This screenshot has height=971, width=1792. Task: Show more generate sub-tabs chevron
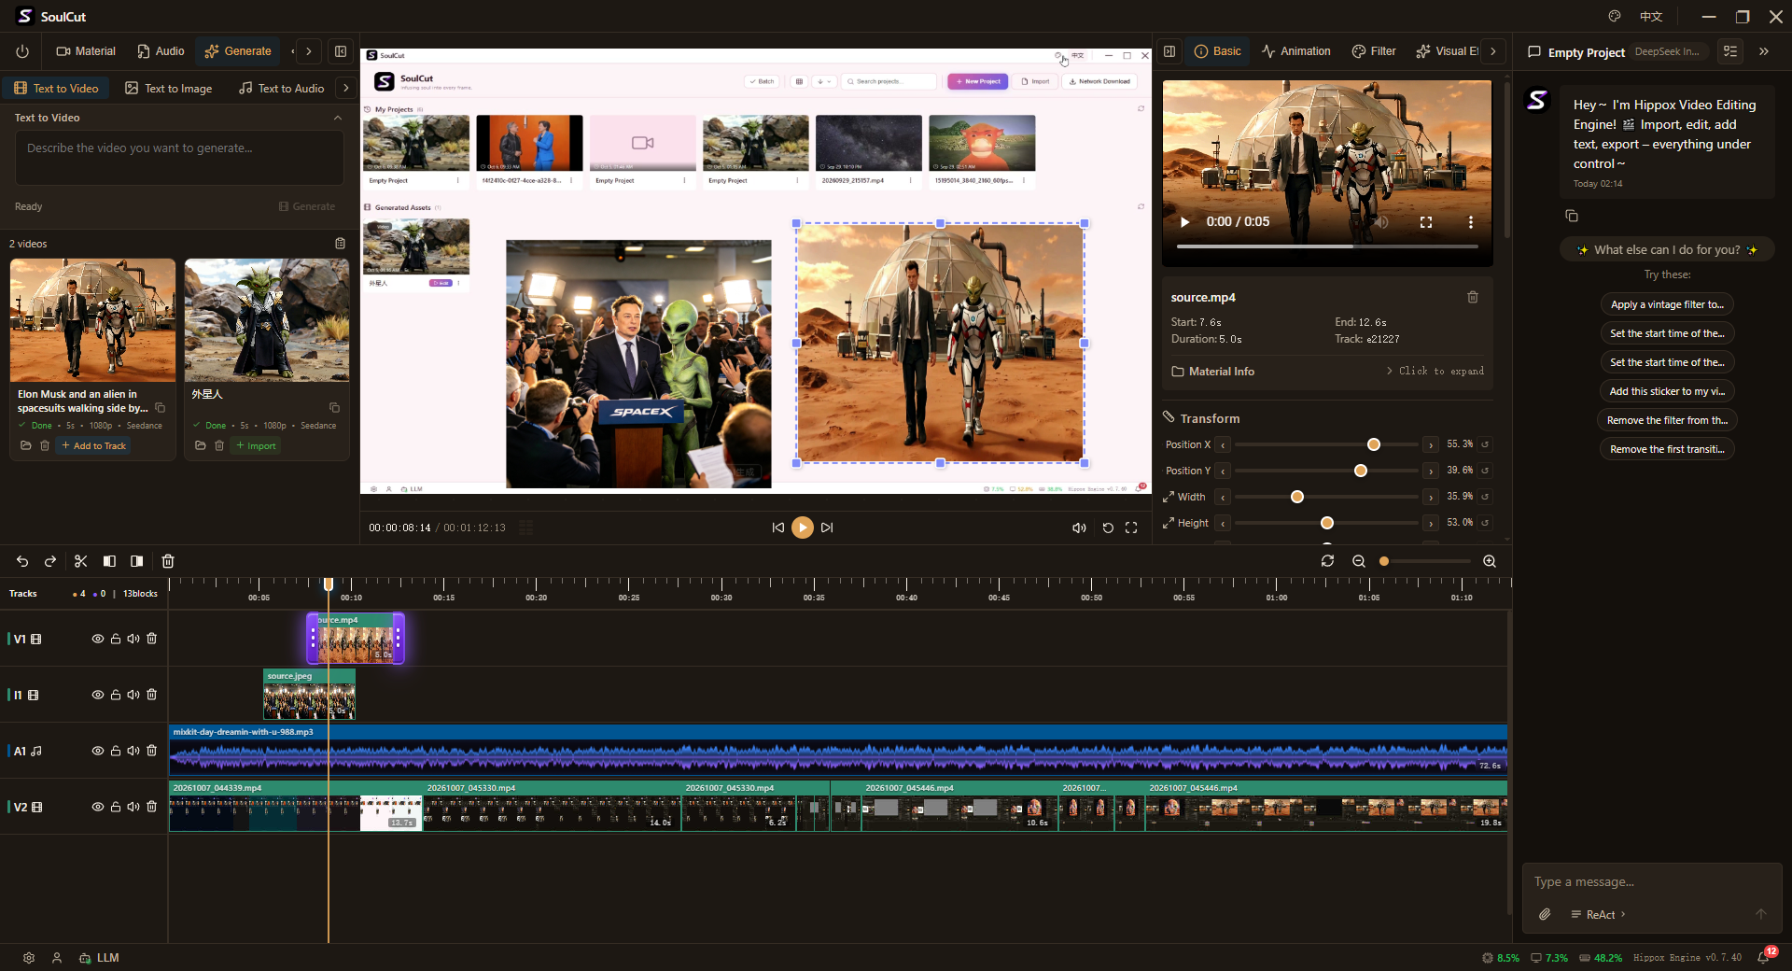pos(346,88)
